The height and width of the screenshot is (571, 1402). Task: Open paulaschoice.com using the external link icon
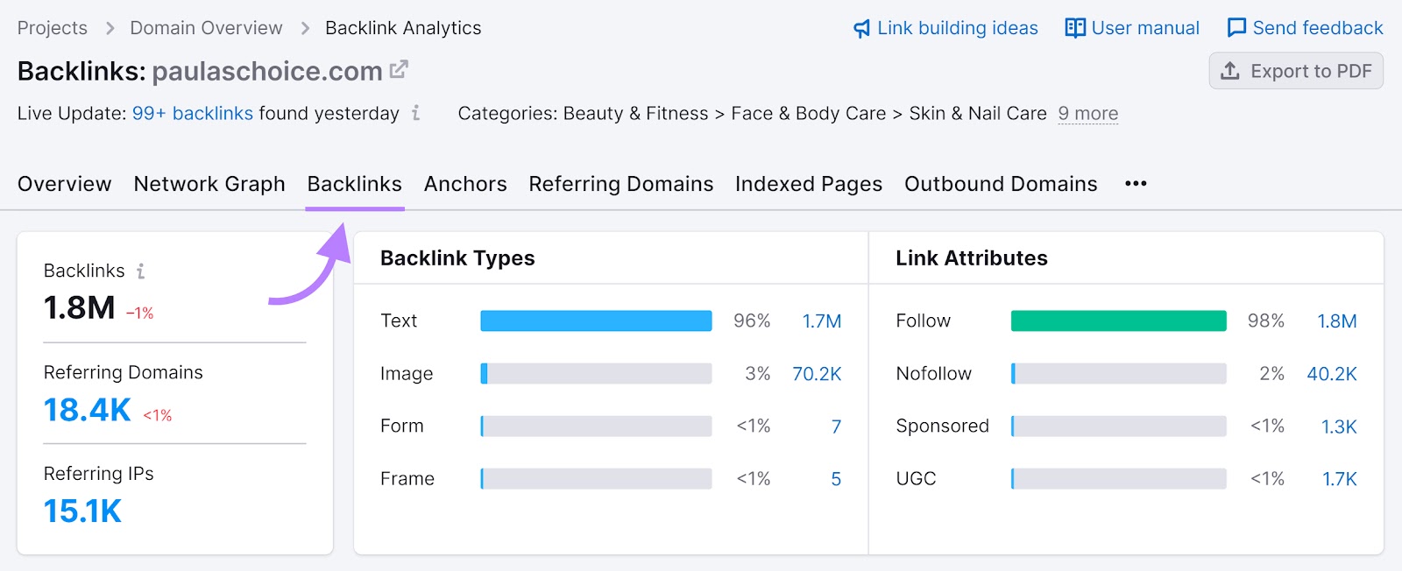(x=397, y=69)
